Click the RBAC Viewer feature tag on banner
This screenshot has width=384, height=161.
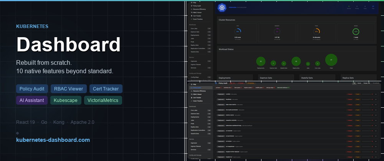[x=69, y=89]
